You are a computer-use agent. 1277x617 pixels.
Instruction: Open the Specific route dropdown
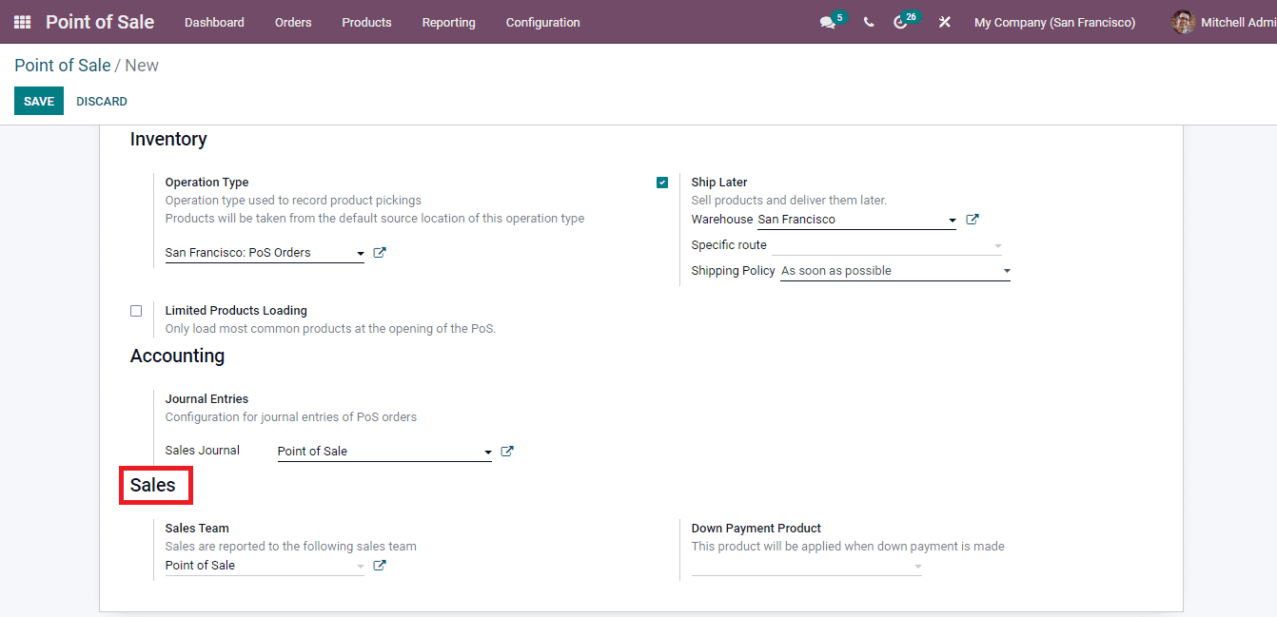pyautogui.click(x=997, y=244)
